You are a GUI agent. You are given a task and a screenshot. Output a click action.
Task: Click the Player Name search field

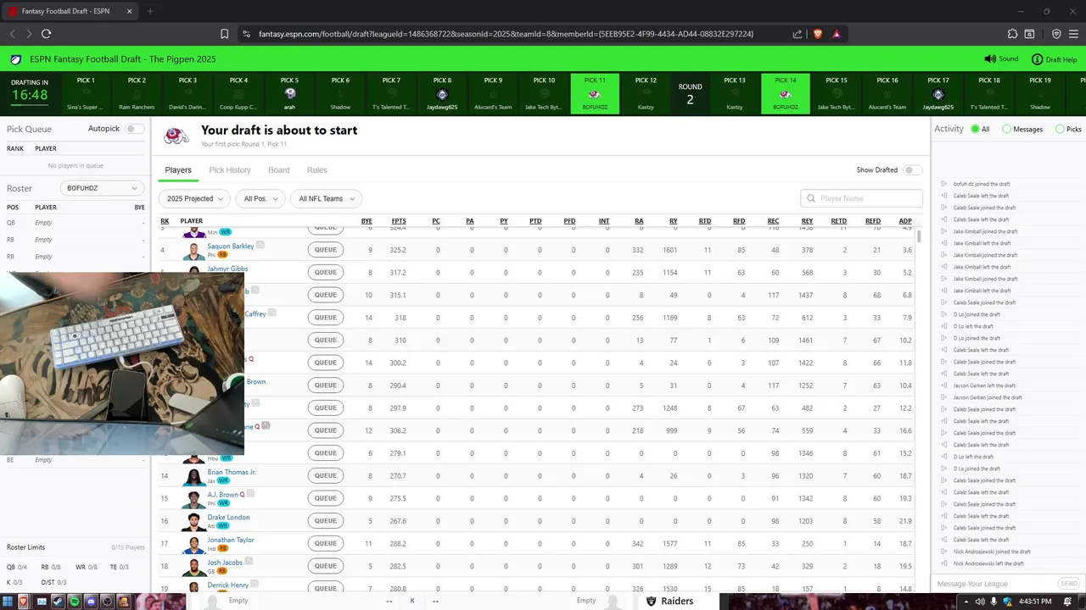[x=861, y=198]
